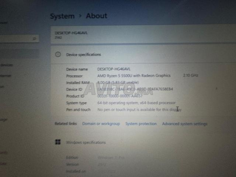Select the 64-bit operating system text
The image size is (236, 177).
coord(136,103)
